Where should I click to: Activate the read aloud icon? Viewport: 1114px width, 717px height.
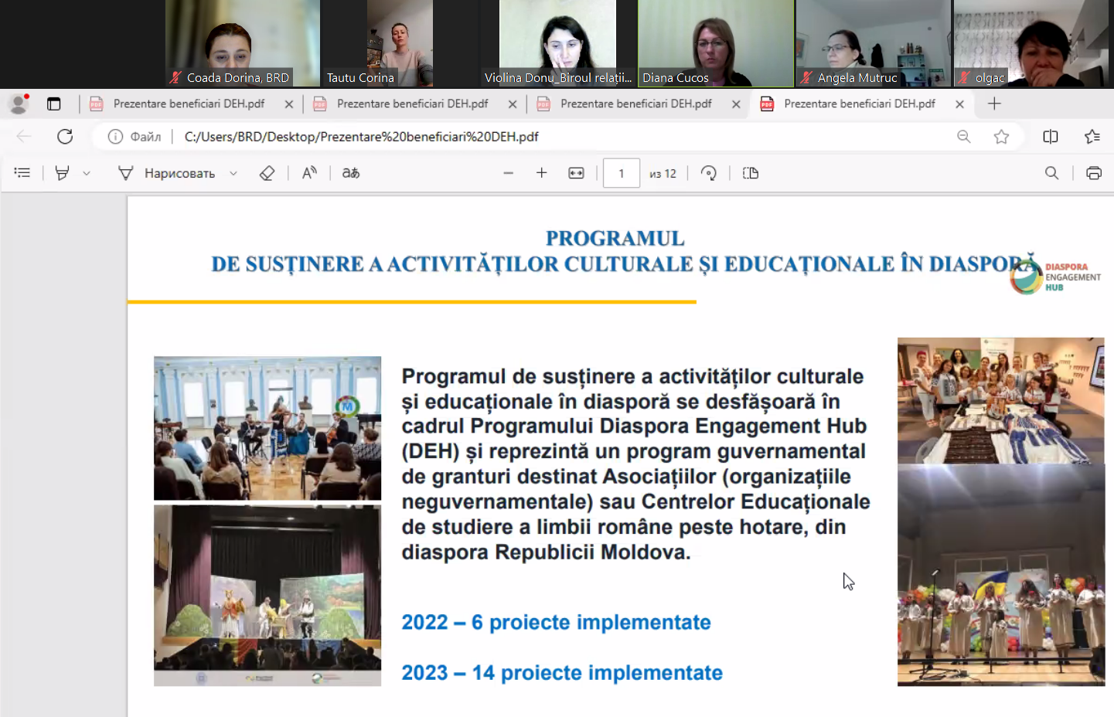tap(309, 173)
